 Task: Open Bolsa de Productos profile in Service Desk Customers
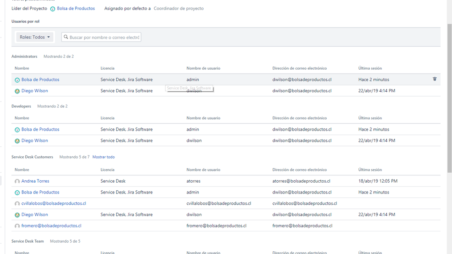pos(40,192)
